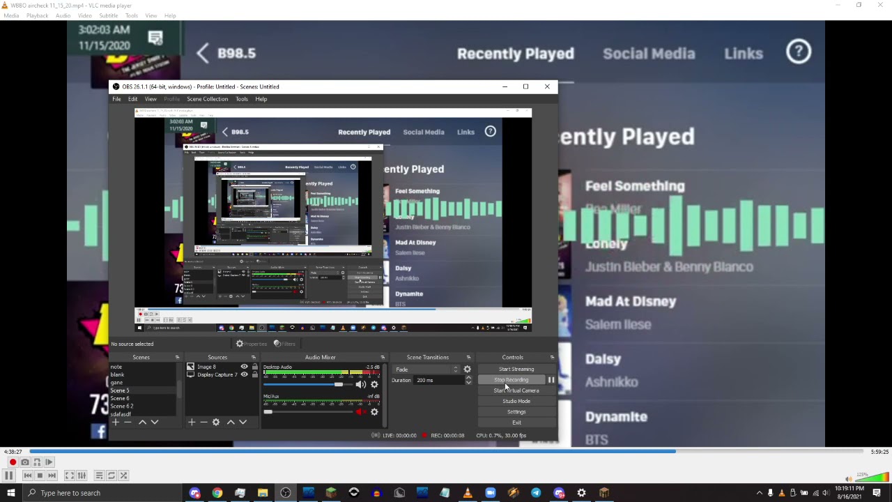Adjust Desktop Audio volume slider

(308, 385)
